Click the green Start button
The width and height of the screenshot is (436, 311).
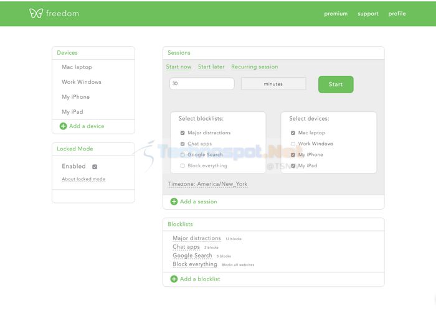click(336, 84)
